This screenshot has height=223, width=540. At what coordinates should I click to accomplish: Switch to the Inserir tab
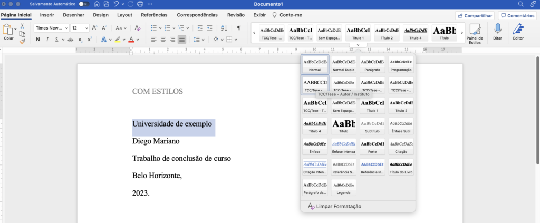tap(47, 15)
